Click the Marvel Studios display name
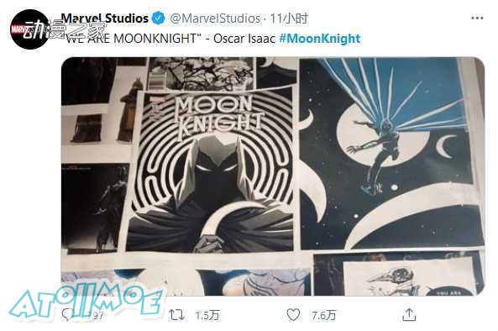Viewport: 498px width, 331px height. (105, 18)
